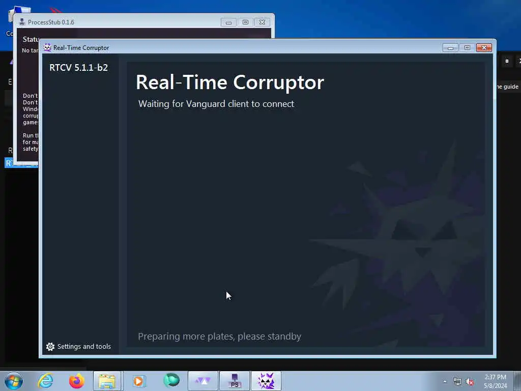
Task: Close the Real-Time Corruptor window
Action: tap(484, 48)
